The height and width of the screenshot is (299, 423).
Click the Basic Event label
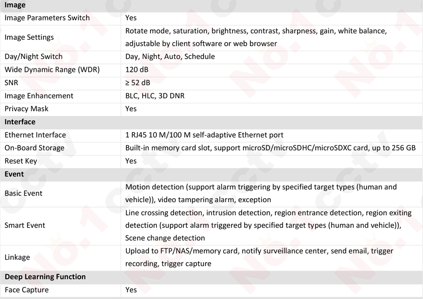[24, 193]
